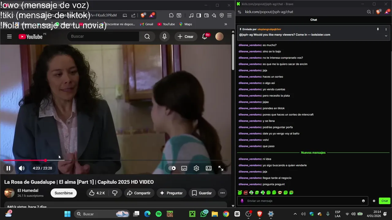
Task: Click the share page icon in address bar
Action: (x=133, y=15)
